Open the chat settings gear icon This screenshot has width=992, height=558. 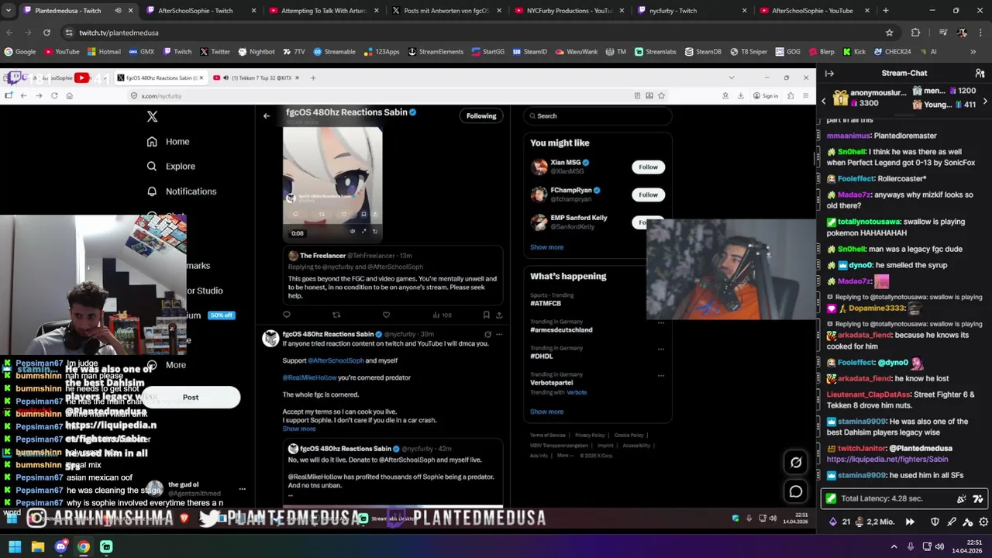(983, 522)
